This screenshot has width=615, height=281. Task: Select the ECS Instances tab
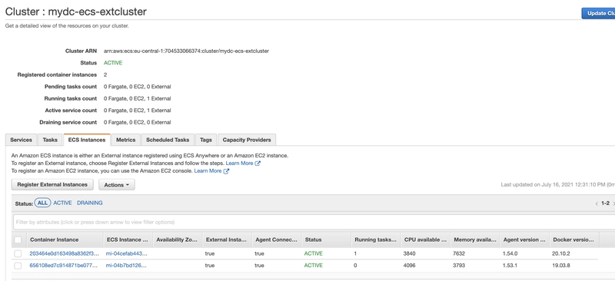[87, 140]
